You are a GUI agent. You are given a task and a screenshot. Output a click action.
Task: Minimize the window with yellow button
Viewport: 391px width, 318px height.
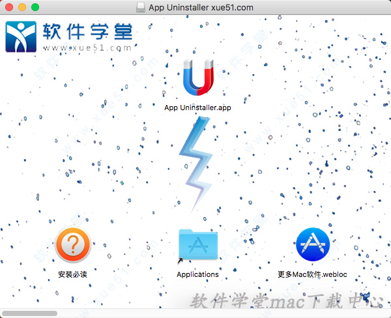click(22, 7)
